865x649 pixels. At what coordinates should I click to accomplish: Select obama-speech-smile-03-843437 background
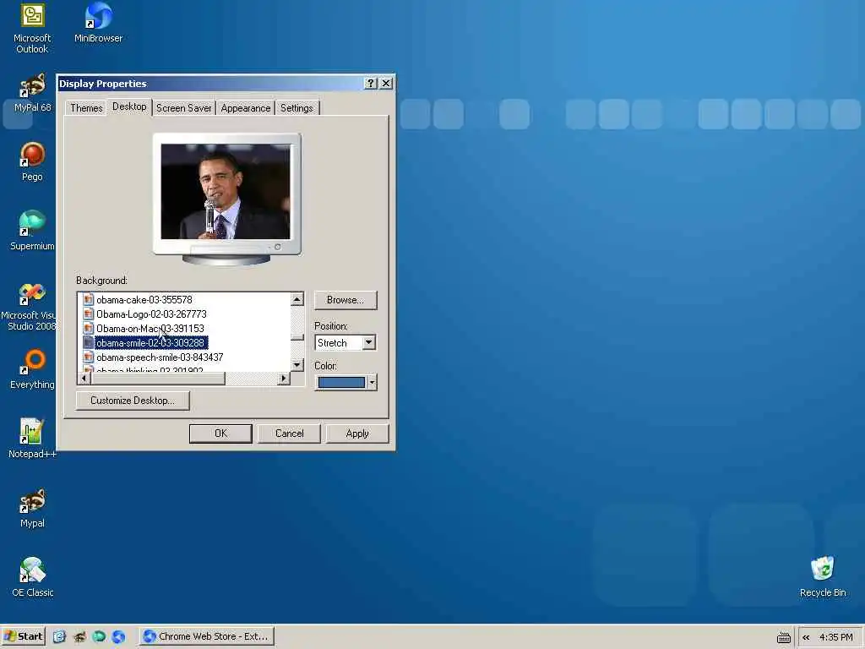tap(160, 357)
